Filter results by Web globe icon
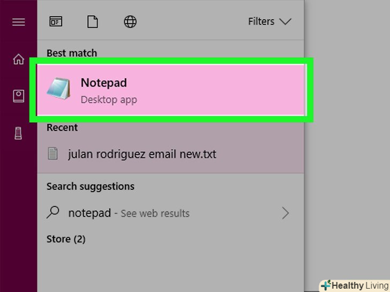This screenshot has height=292, width=390. (130, 21)
